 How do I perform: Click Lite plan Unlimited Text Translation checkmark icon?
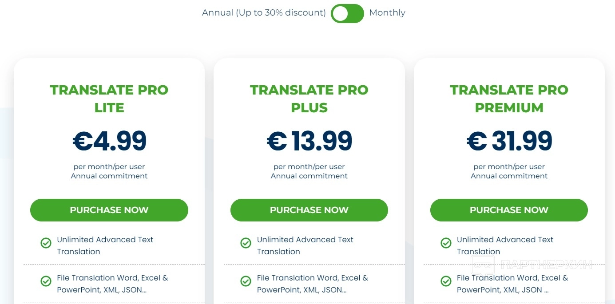[x=46, y=243]
